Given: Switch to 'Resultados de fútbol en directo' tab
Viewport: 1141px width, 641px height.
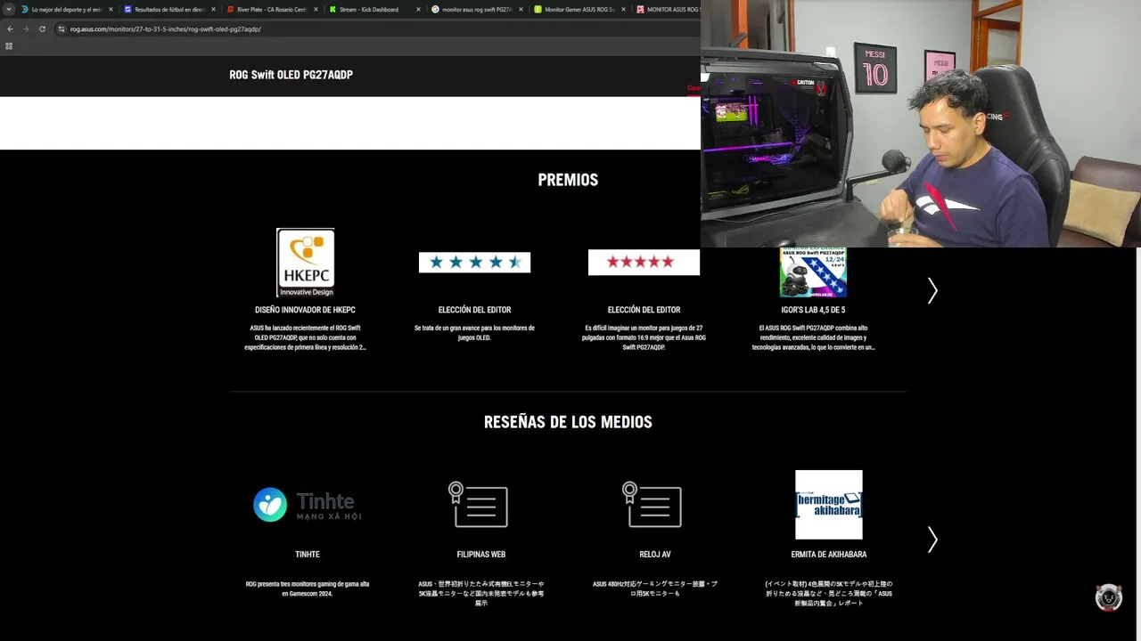Looking at the screenshot, I should coord(169,10).
